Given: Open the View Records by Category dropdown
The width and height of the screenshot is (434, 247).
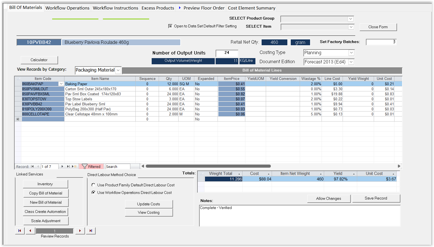Looking at the screenshot, I should point(118,70).
